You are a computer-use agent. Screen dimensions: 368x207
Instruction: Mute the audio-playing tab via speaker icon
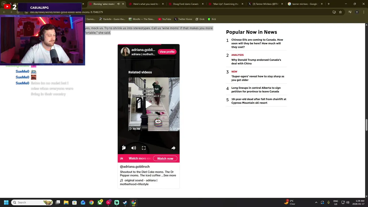118,4
